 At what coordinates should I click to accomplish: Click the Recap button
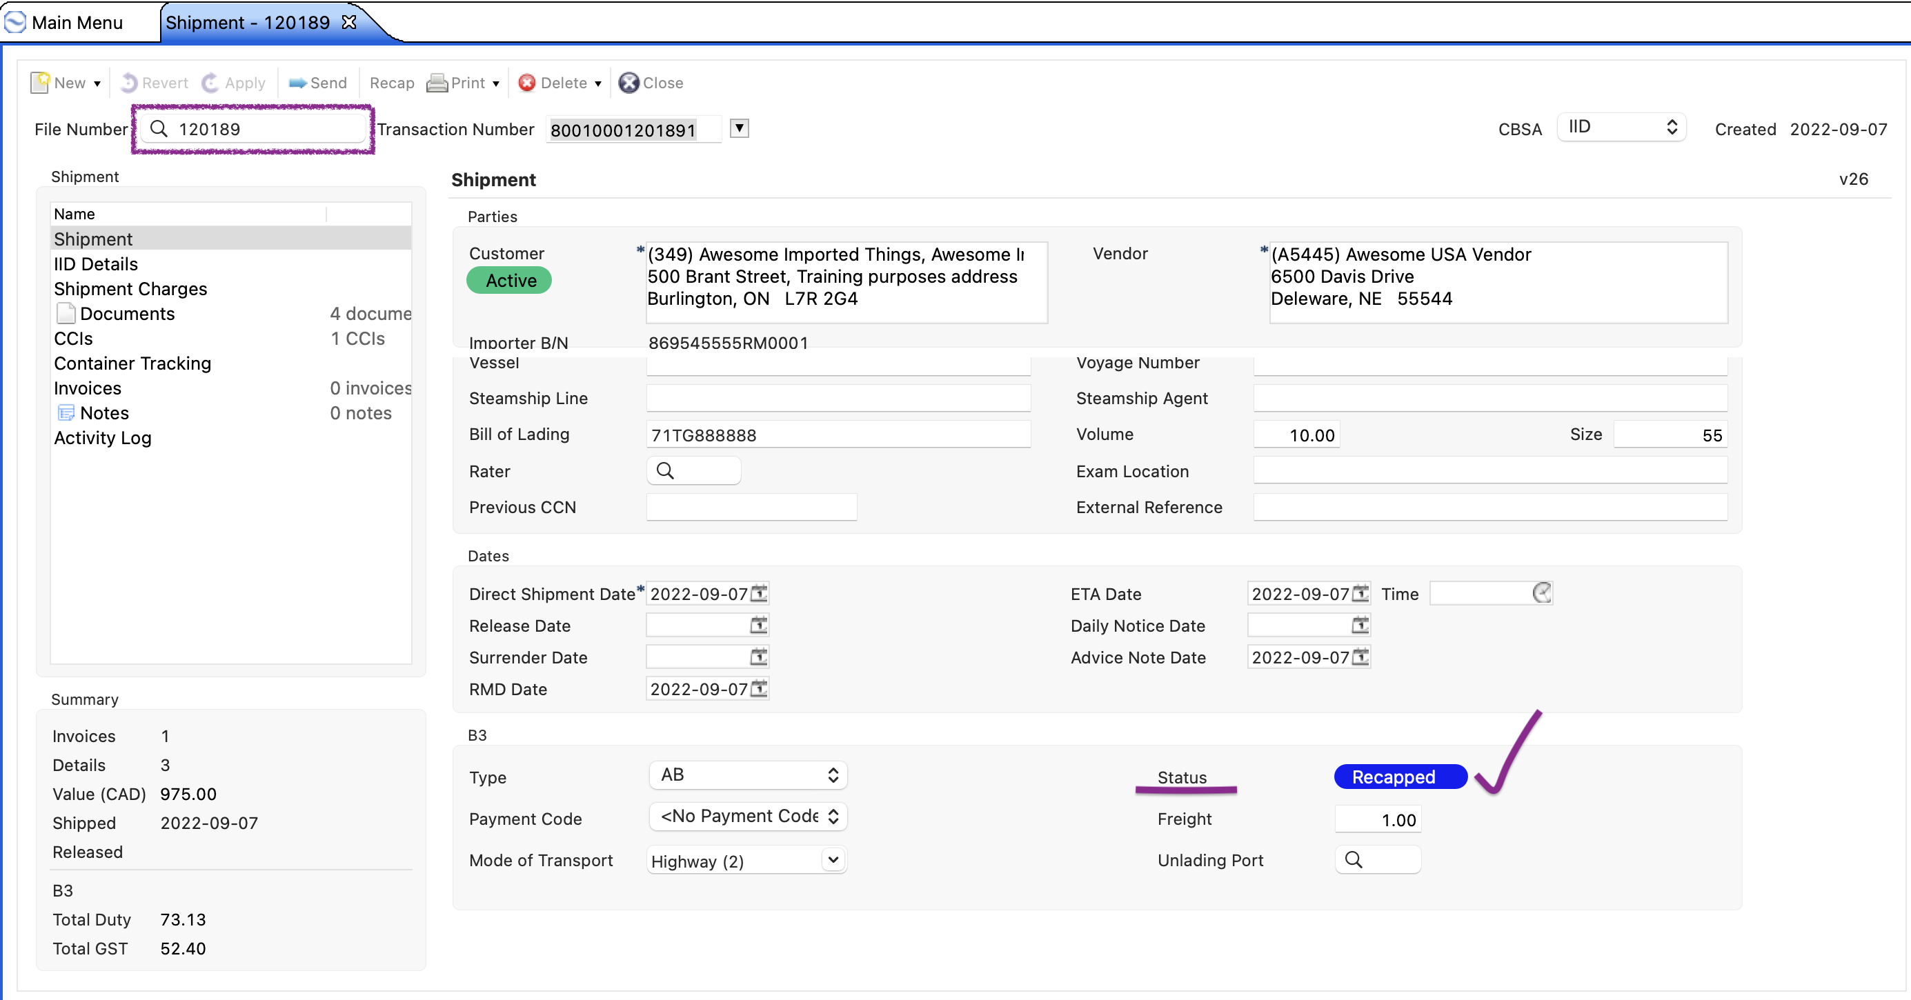(x=392, y=82)
